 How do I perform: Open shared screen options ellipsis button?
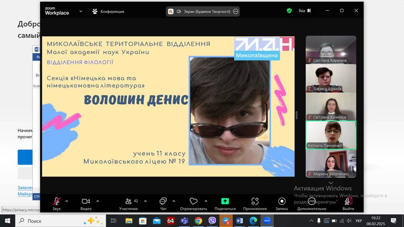point(236,12)
